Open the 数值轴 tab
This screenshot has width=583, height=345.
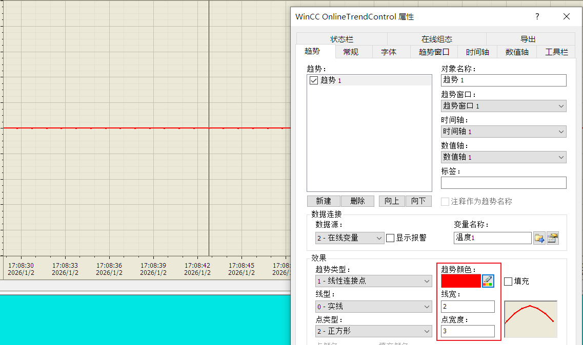pyautogui.click(x=517, y=52)
